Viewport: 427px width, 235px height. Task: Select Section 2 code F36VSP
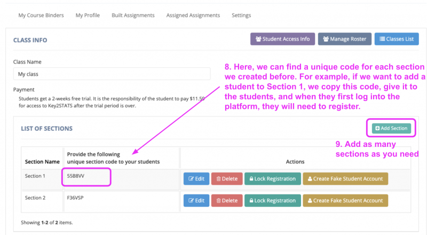click(76, 197)
